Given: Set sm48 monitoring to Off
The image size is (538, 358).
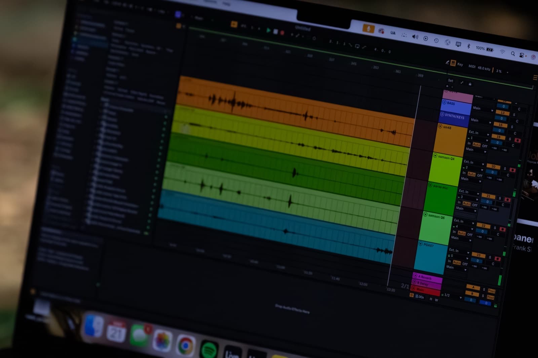Looking at the screenshot, I should pyautogui.click(x=485, y=146).
